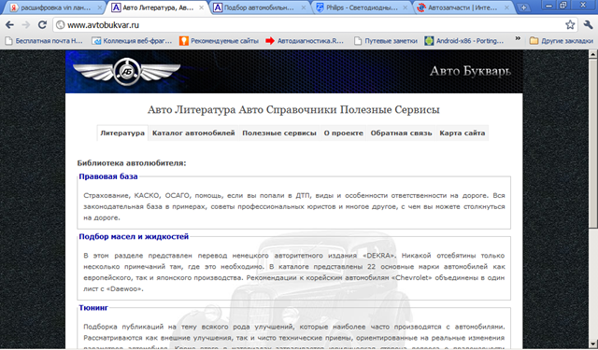
Task: Go back with the browser back arrow
Action: point(10,25)
